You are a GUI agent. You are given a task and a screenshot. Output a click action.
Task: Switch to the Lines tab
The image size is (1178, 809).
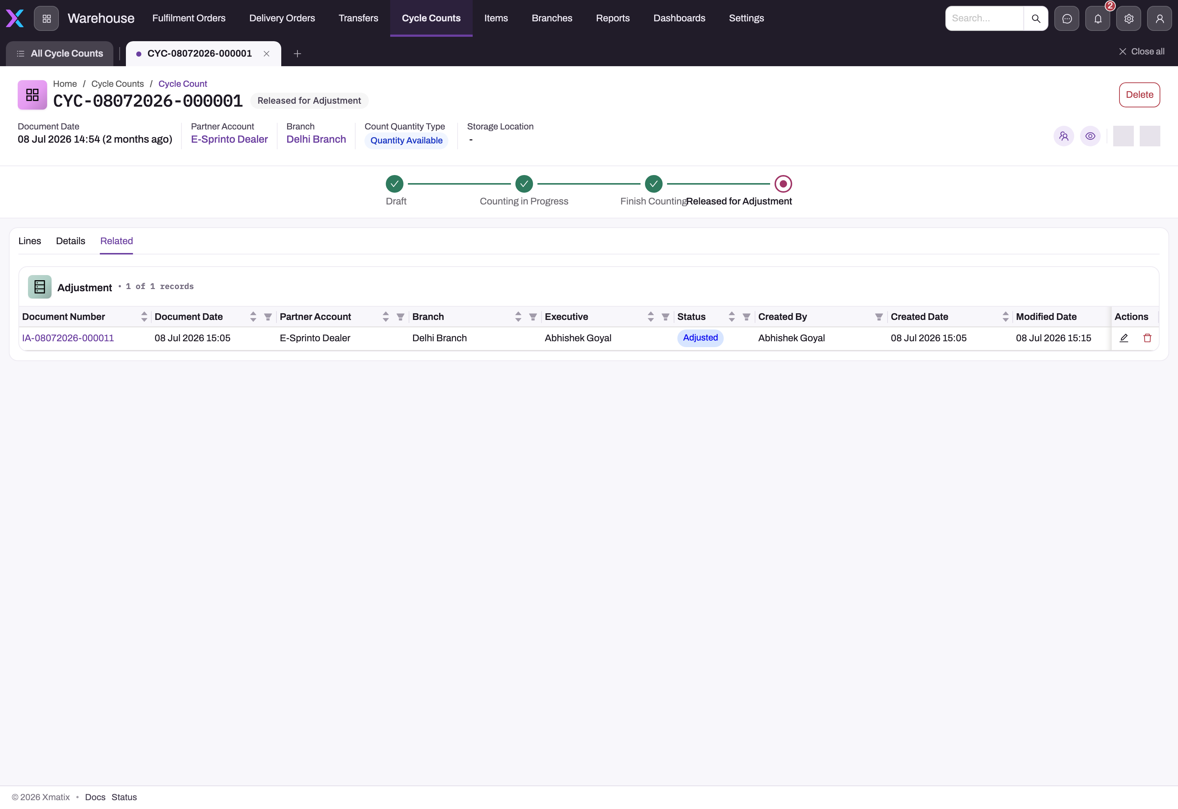click(x=29, y=241)
